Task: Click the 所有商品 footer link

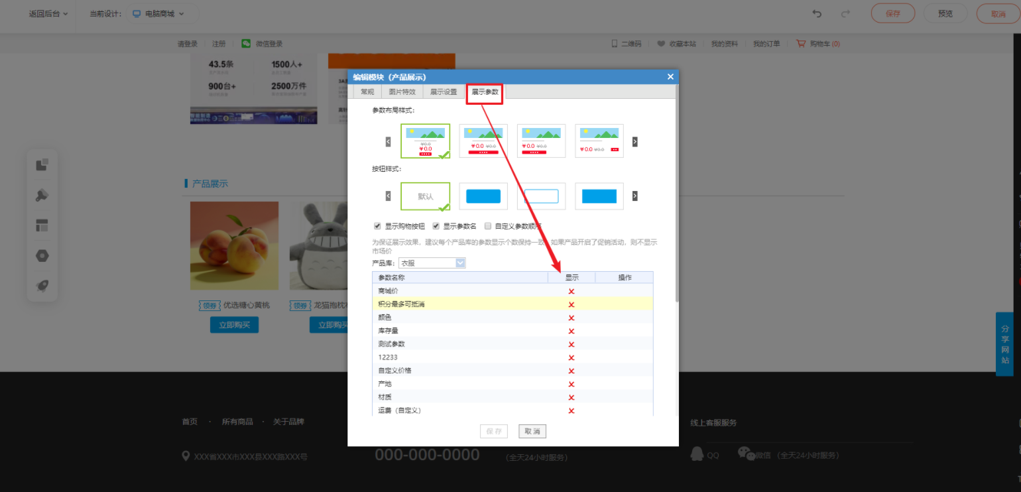Action: [x=237, y=422]
